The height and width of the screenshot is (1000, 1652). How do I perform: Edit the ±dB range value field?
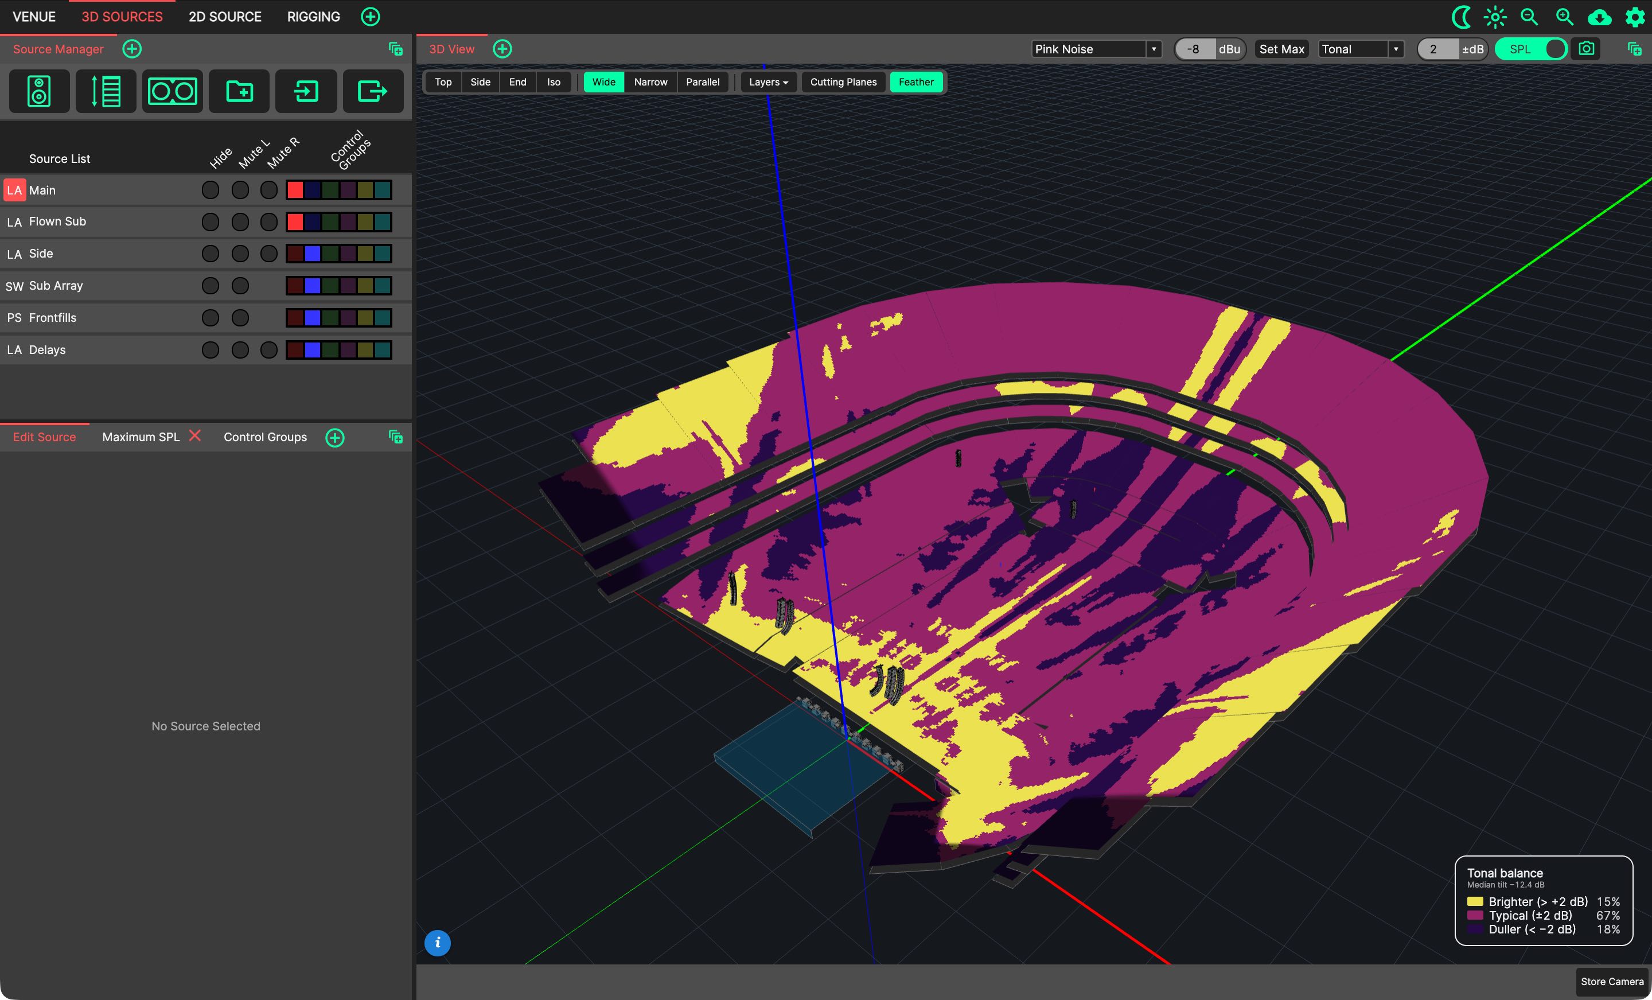pos(1438,49)
